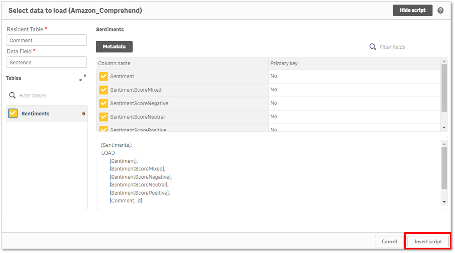Click the [Comment_id] script line
This screenshot has width=455, height=253.
pyautogui.click(x=126, y=201)
